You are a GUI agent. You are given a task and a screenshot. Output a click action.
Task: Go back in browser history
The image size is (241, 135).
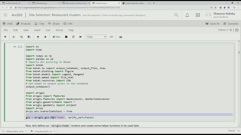tap(3, 7)
